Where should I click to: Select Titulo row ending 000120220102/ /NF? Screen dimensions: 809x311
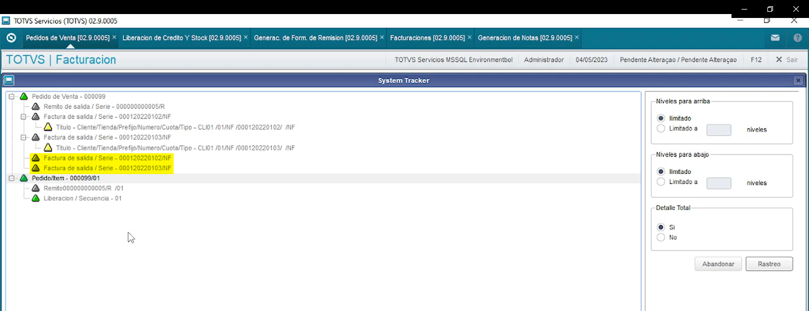175,127
